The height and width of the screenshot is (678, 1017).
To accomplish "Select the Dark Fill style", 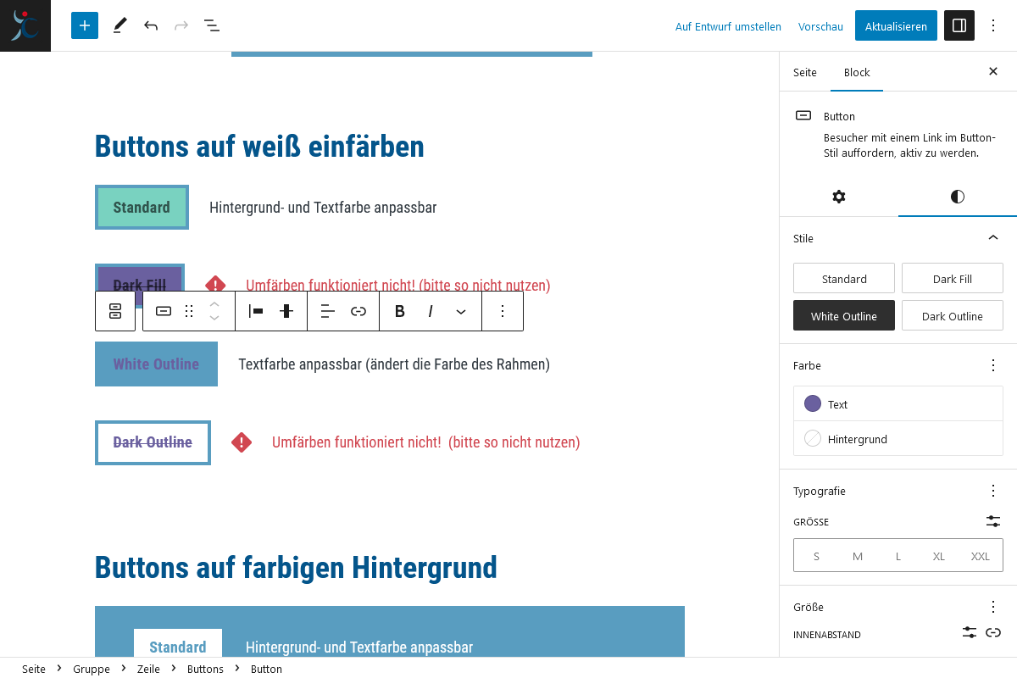I will (952, 277).
